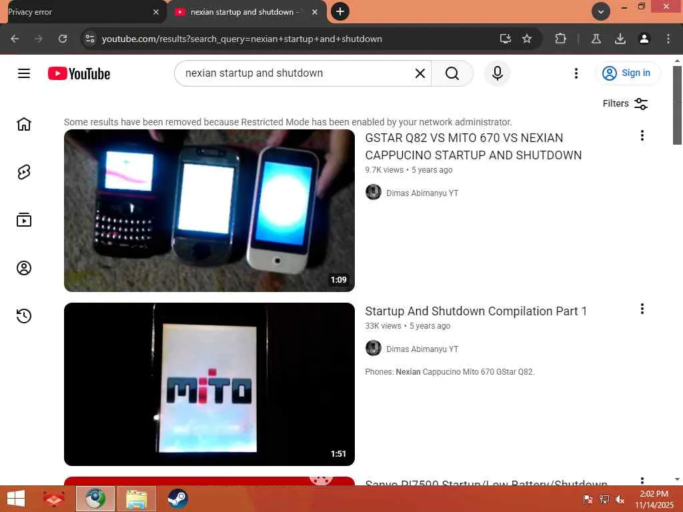Open Startup And Shutdown Compilation Part 1 title
Screen dimensions: 683x512
pyautogui.click(x=476, y=311)
